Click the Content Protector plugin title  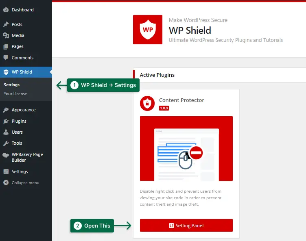[181, 100]
